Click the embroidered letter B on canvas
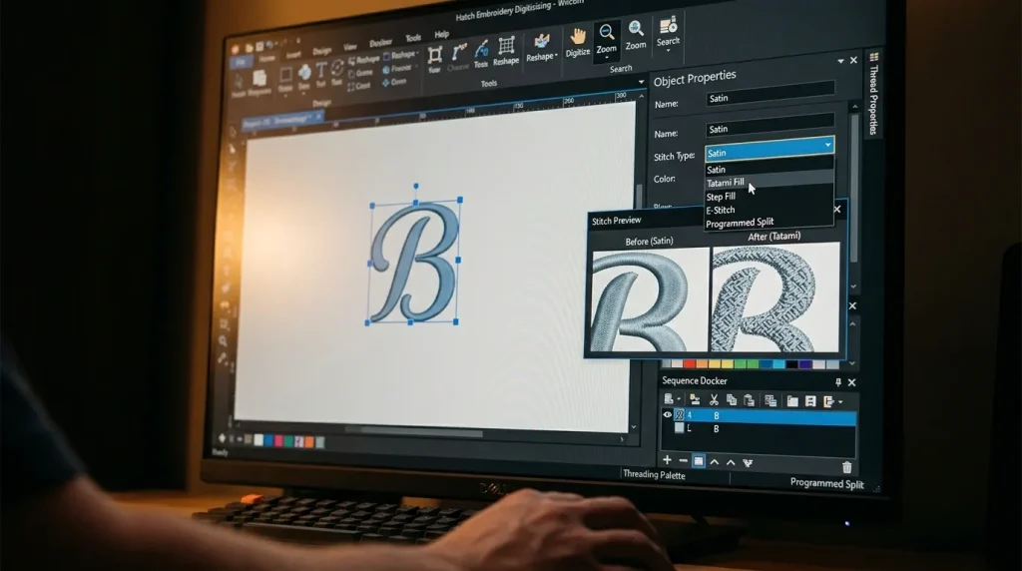 pos(414,262)
